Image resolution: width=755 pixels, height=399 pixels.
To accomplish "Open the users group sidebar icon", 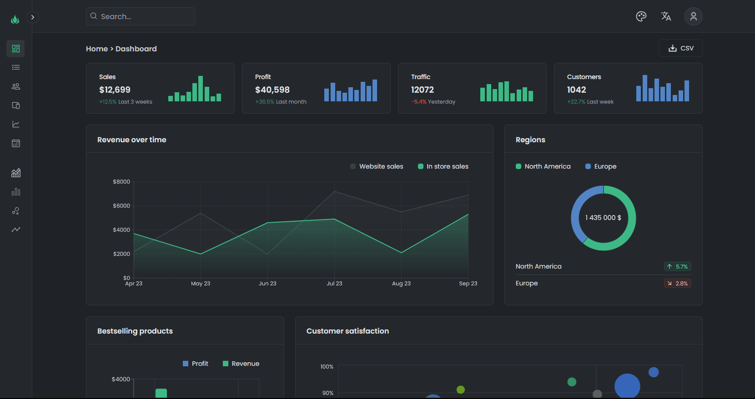I will pyautogui.click(x=16, y=86).
